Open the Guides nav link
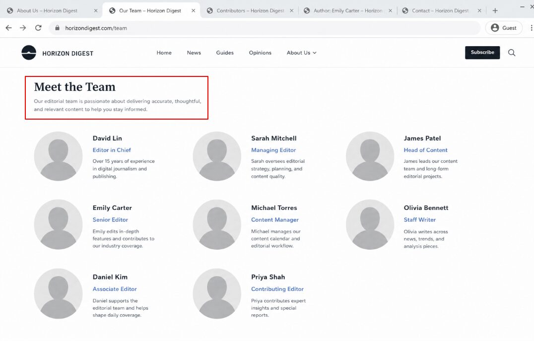 click(225, 53)
